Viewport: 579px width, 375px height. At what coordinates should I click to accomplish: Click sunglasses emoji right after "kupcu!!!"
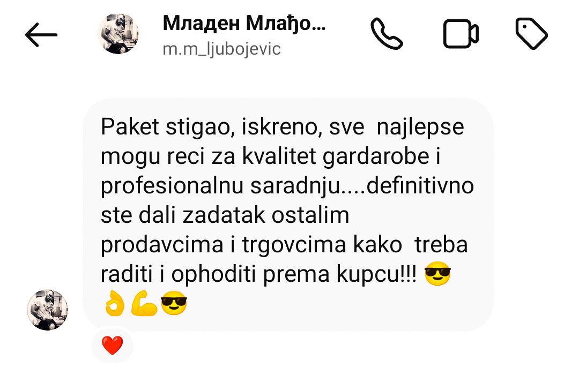point(437,274)
